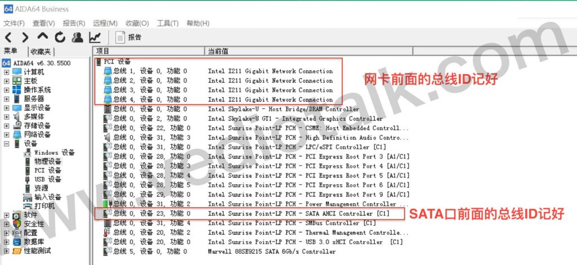The image size is (577, 265).
Task: Select row 总线 4, 设备 0, 功能 0
Action: (219, 100)
